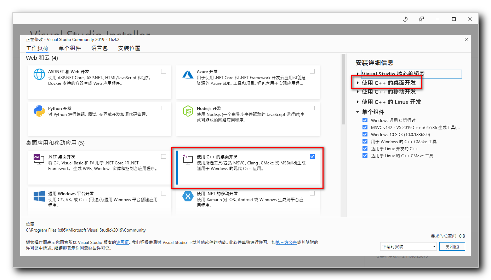Uncheck 使用 C++ 的桌面开发 workload

coord(312,156)
